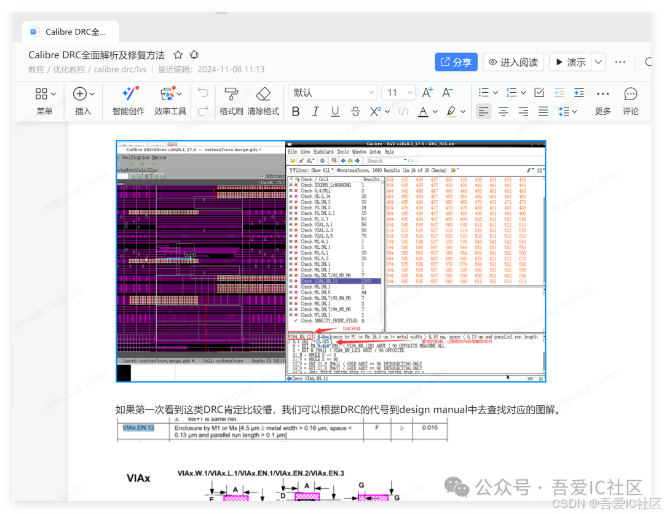Expand line spacing options
This screenshot has width=664, height=514.
click(x=574, y=112)
